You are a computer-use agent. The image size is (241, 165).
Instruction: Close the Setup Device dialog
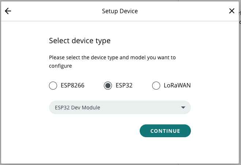point(231,11)
